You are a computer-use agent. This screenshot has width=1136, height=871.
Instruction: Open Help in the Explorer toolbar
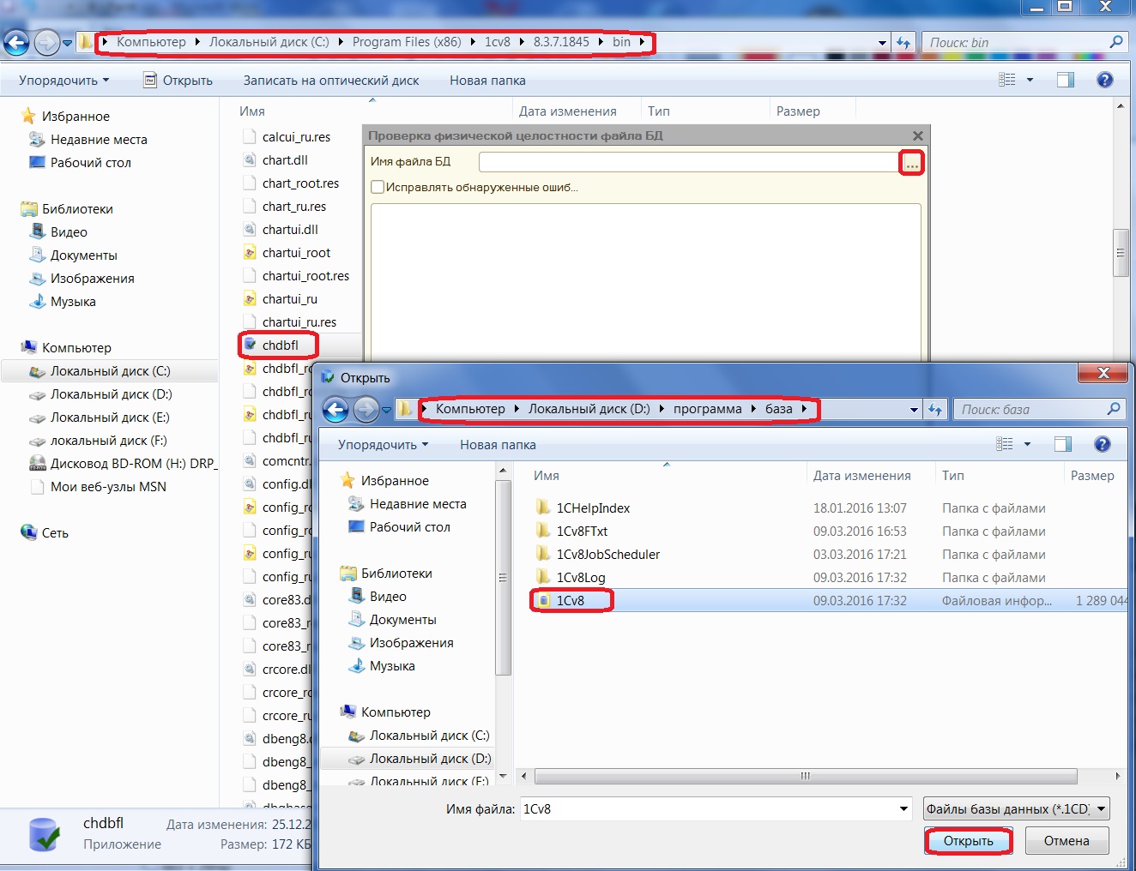(1105, 80)
